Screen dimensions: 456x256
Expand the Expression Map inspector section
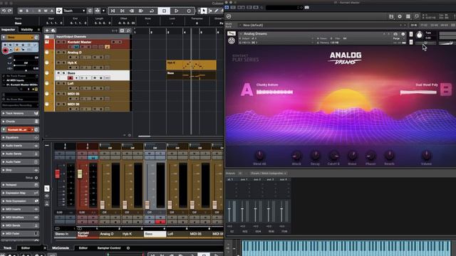[20, 193]
